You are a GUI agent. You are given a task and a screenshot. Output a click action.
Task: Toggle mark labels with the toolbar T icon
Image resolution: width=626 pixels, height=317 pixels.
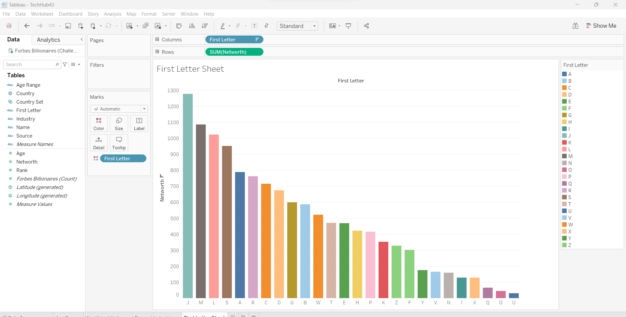pyautogui.click(x=255, y=26)
